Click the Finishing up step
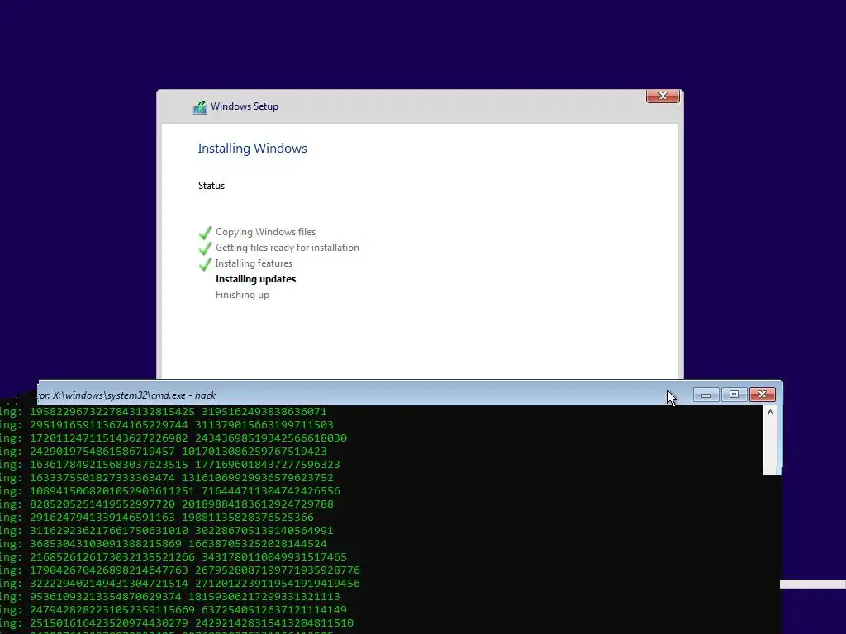846x634 pixels. click(242, 295)
